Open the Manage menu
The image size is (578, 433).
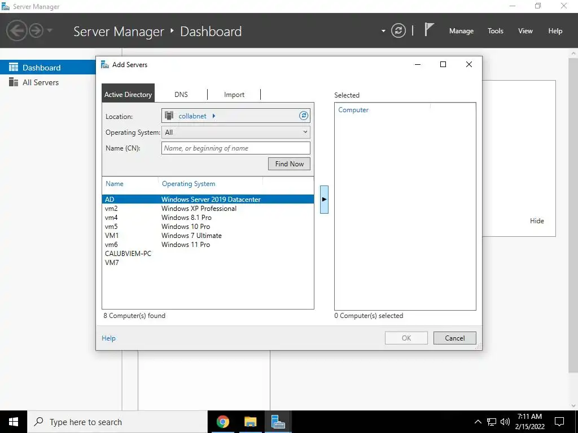pyautogui.click(x=461, y=31)
